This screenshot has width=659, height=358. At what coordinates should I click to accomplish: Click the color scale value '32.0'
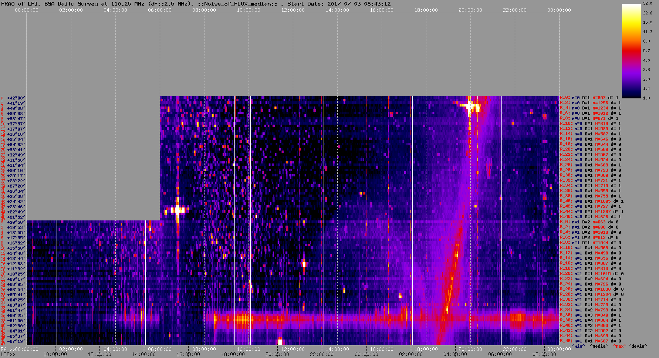(648, 3)
